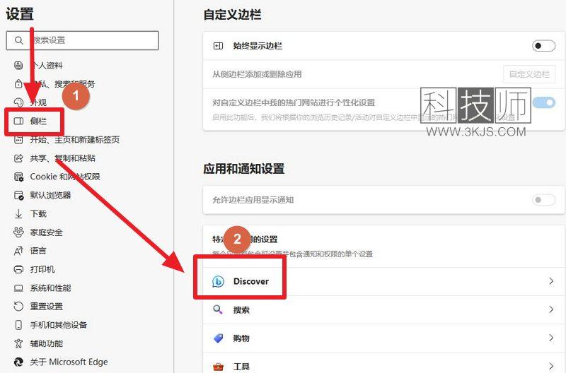Click the toolbox icon of 工具

pyautogui.click(x=218, y=367)
